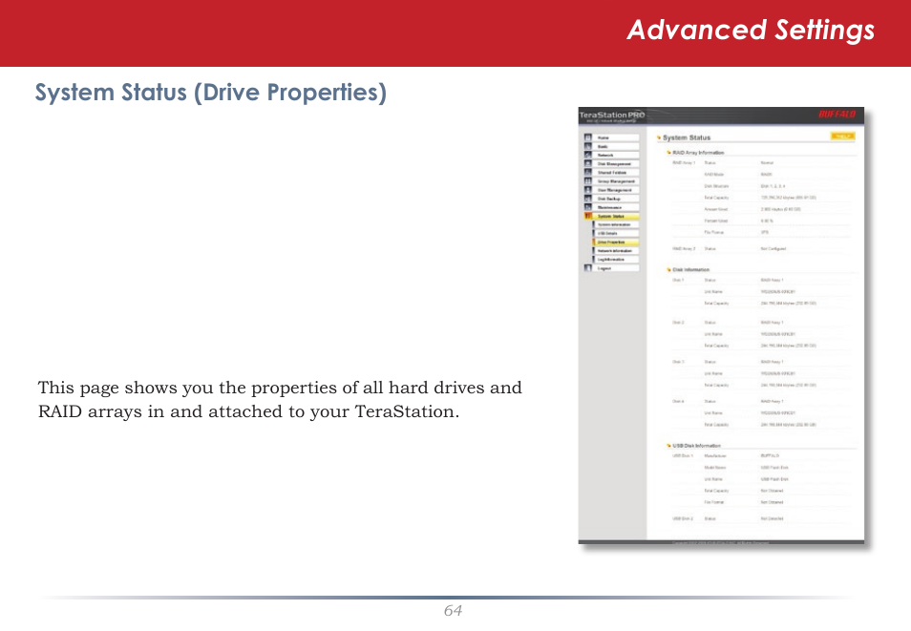The width and height of the screenshot is (911, 631).
Task: Click the System Status page heading
Action: pos(687,137)
